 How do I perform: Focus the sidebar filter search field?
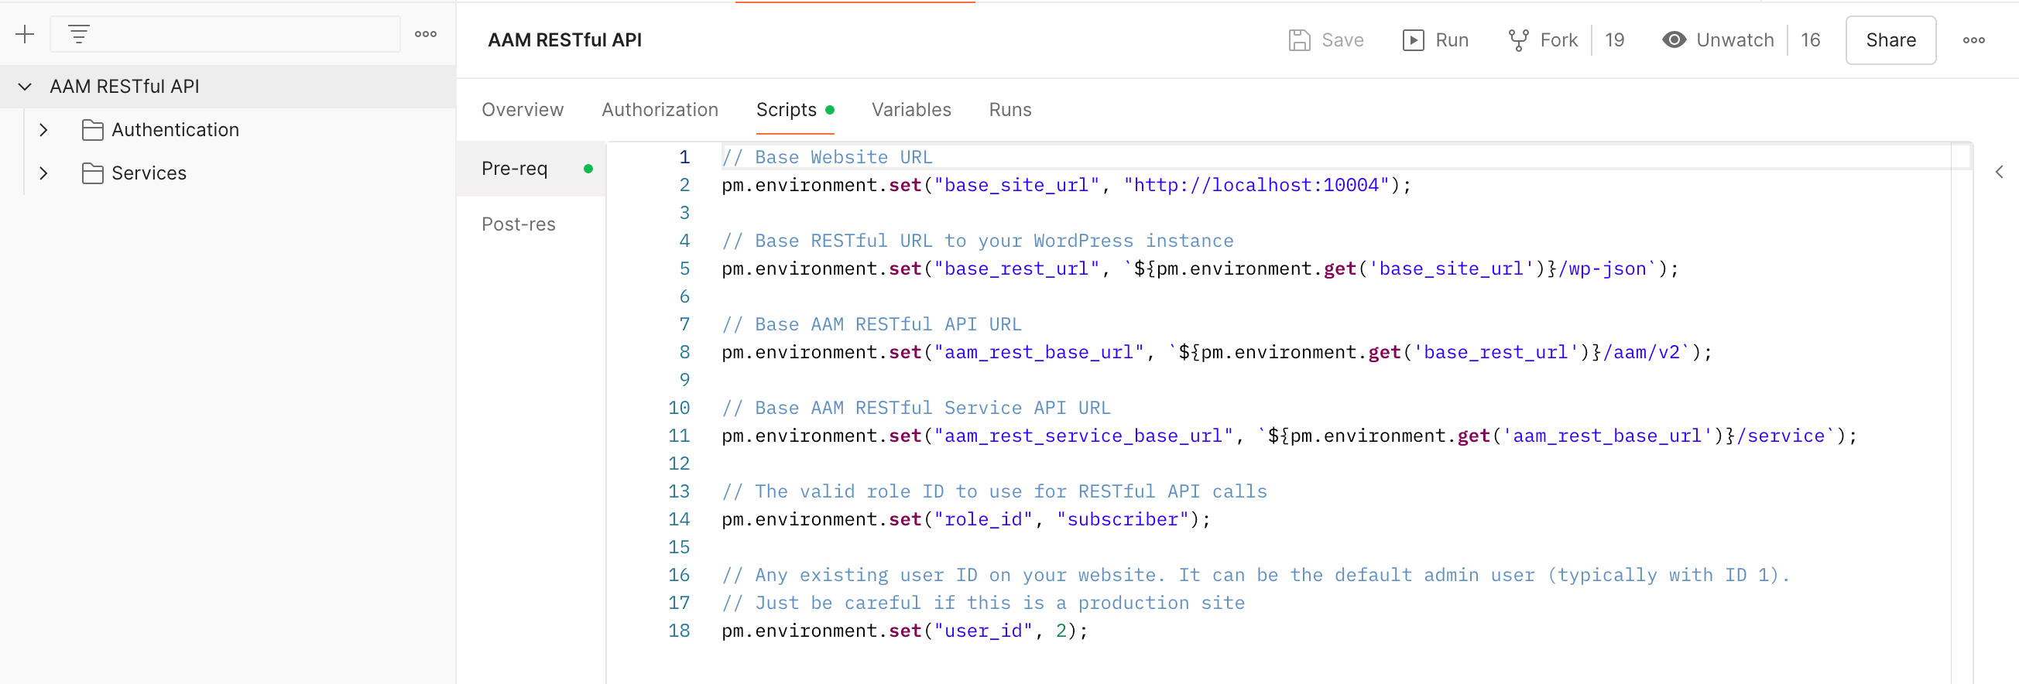(x=226, y=35)
